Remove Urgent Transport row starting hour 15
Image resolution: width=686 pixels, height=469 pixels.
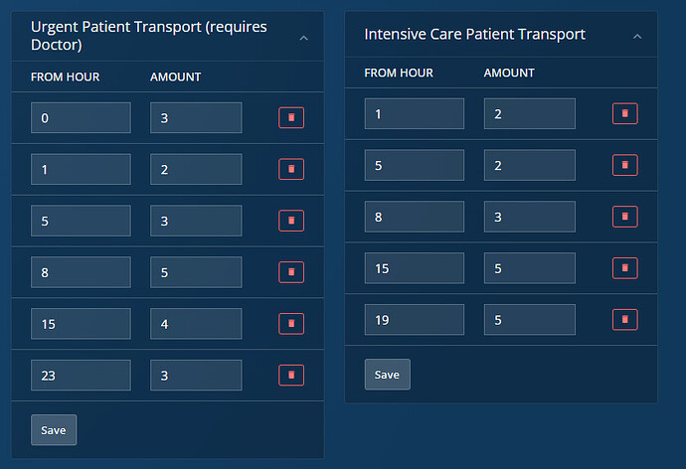(291, 324)
